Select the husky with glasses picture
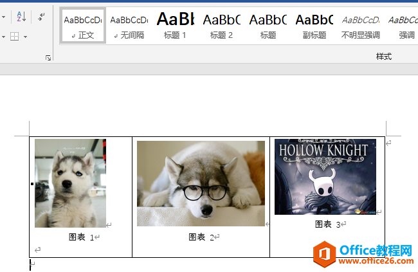Viewport: 418px width, 272px height. point(201,183)
